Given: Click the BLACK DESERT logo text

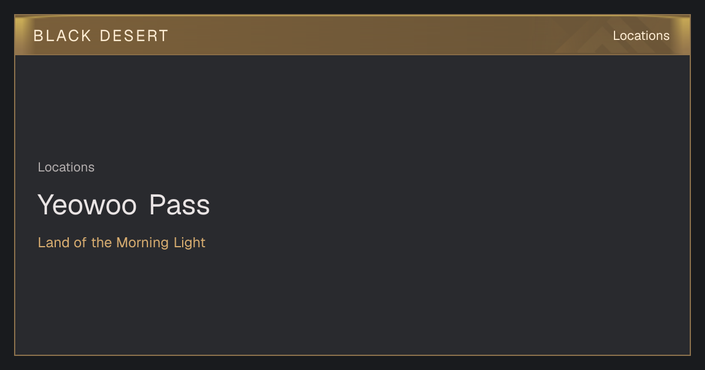Looking at the screenshot, I should (x=101, y=36).
